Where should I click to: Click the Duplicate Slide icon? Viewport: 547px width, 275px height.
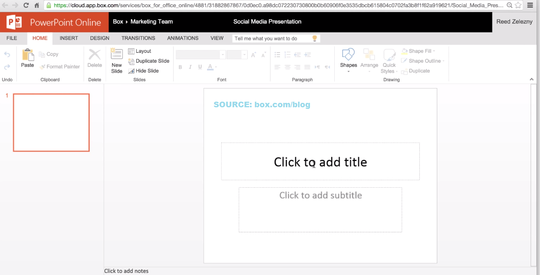[131, 61]
